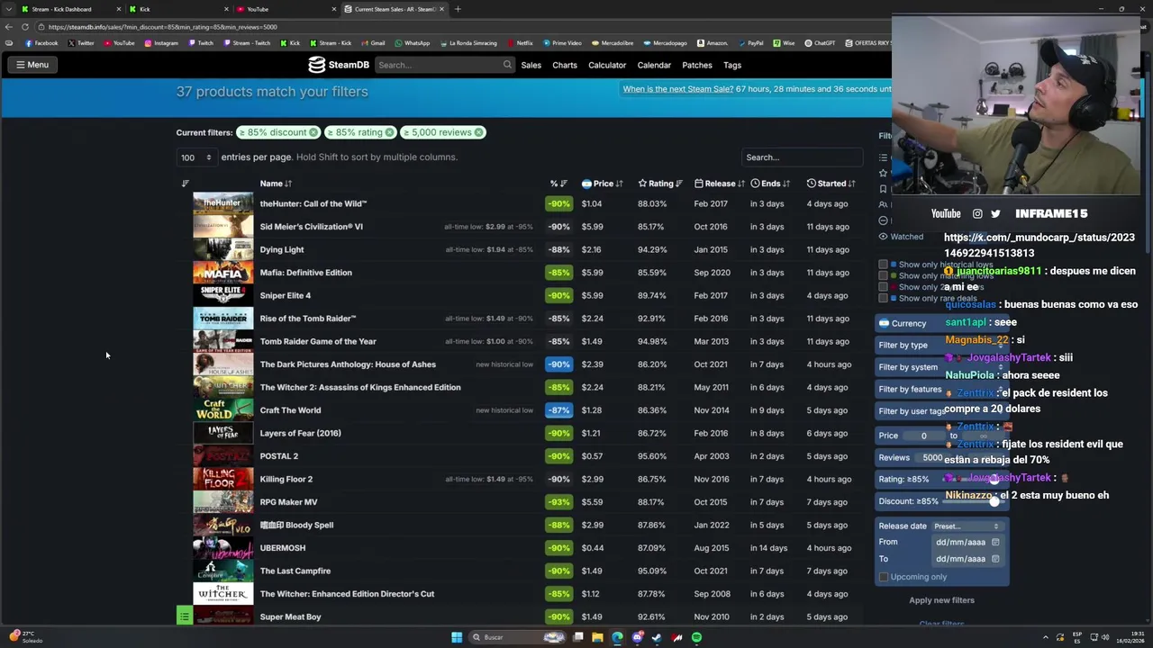Click the search magnifier icon in SteamDB header

coord(507,65)
